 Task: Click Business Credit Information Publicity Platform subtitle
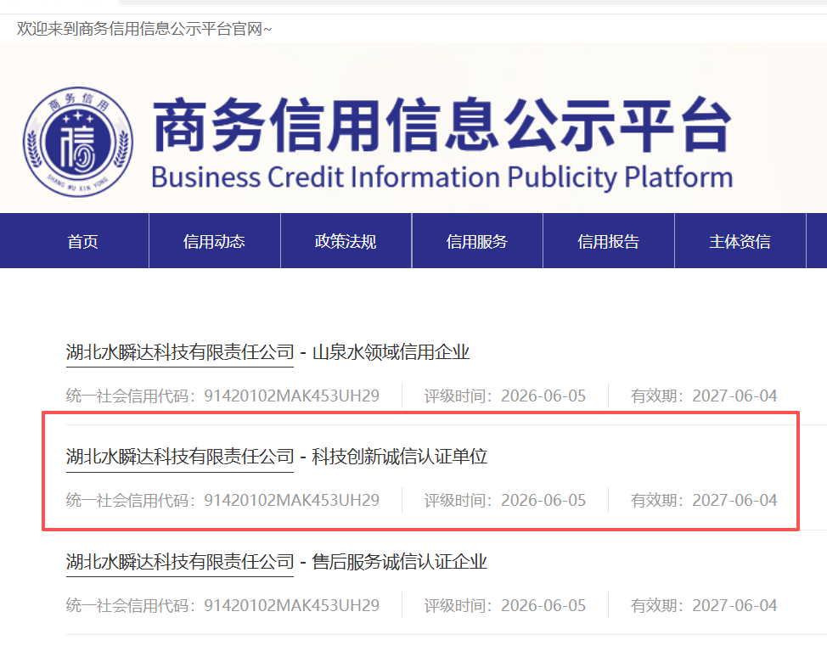442,177
